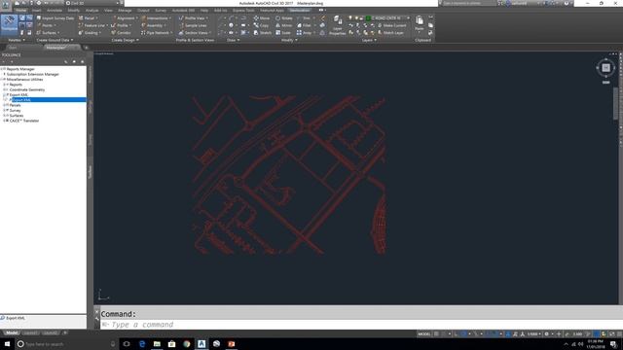Open the Windows Start menu

[7, 344]
